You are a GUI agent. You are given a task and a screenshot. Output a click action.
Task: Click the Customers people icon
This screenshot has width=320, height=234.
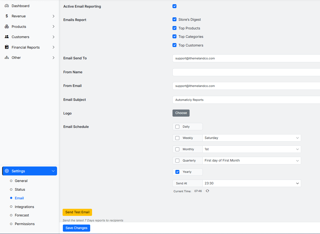pyautogui.click(x=7, y=37)
